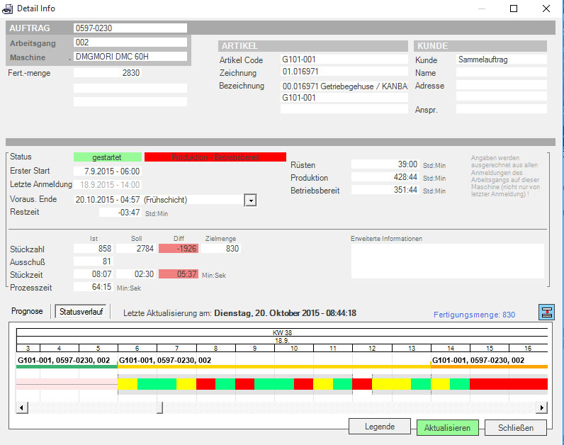This screenshot has height=445, width=564.
Task: Click the Prozesszeit value 64:15
Action: [x=93, y=287]
